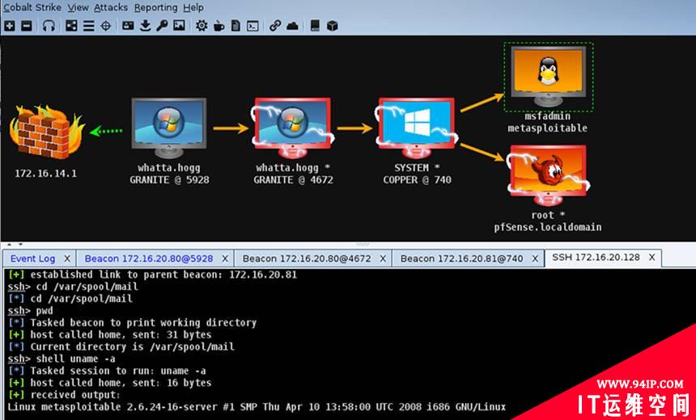This screenshot has width=696, height=420.
Task: Click the pane split handle collapse arrows
Action: [15, 244]
